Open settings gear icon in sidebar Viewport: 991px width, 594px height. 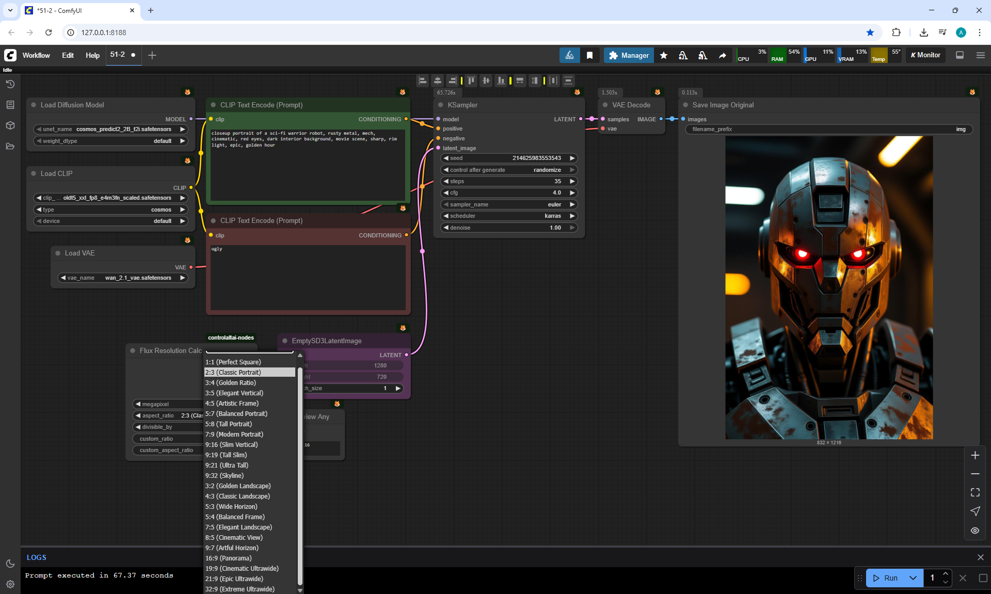(10, 584)
